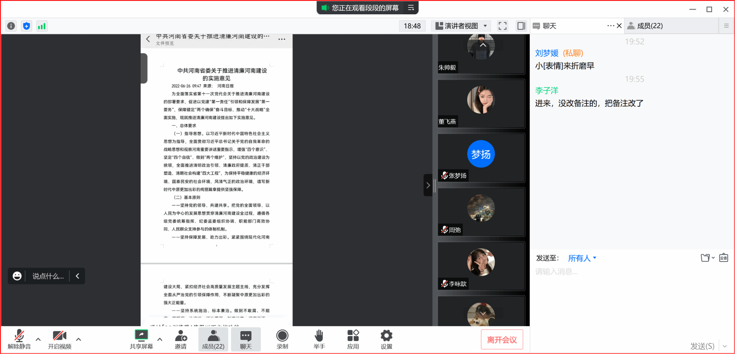The height and width of the screenshot is (354, 735).
Task: Open 演讲者视图 view dropdown
Action: [x=461, y=26]
